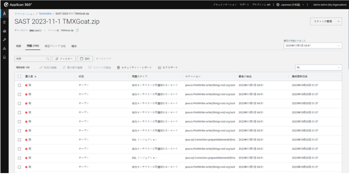Follow the Techmatrix breadcrumb link

(x=45, y=14)
